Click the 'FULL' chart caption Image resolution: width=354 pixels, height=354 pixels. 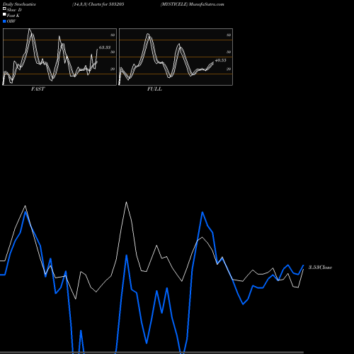pyautogui.click(x=154, y=89)
